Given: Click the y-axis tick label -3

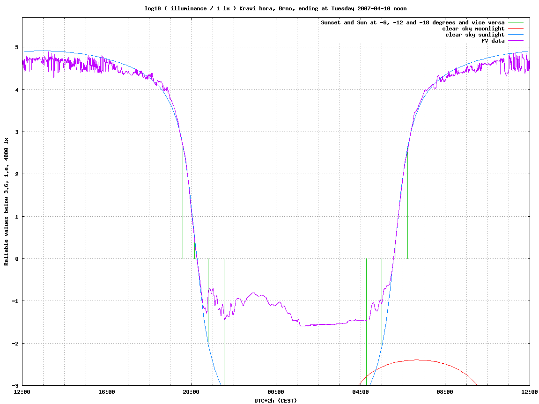Looking at the screenshot, I should point(15,385).
